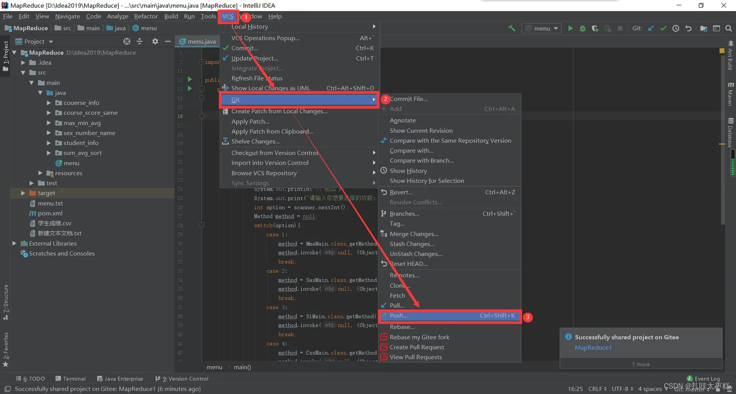This screenshot has height=394, width=736.
Task: Expand External Libraries node
Action: click(x=15, y=243)
